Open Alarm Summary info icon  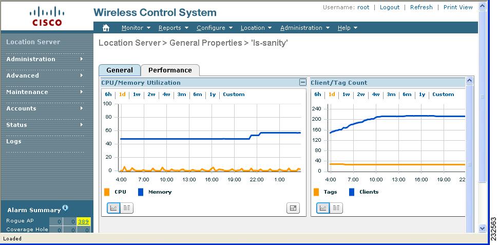[65, 208]
